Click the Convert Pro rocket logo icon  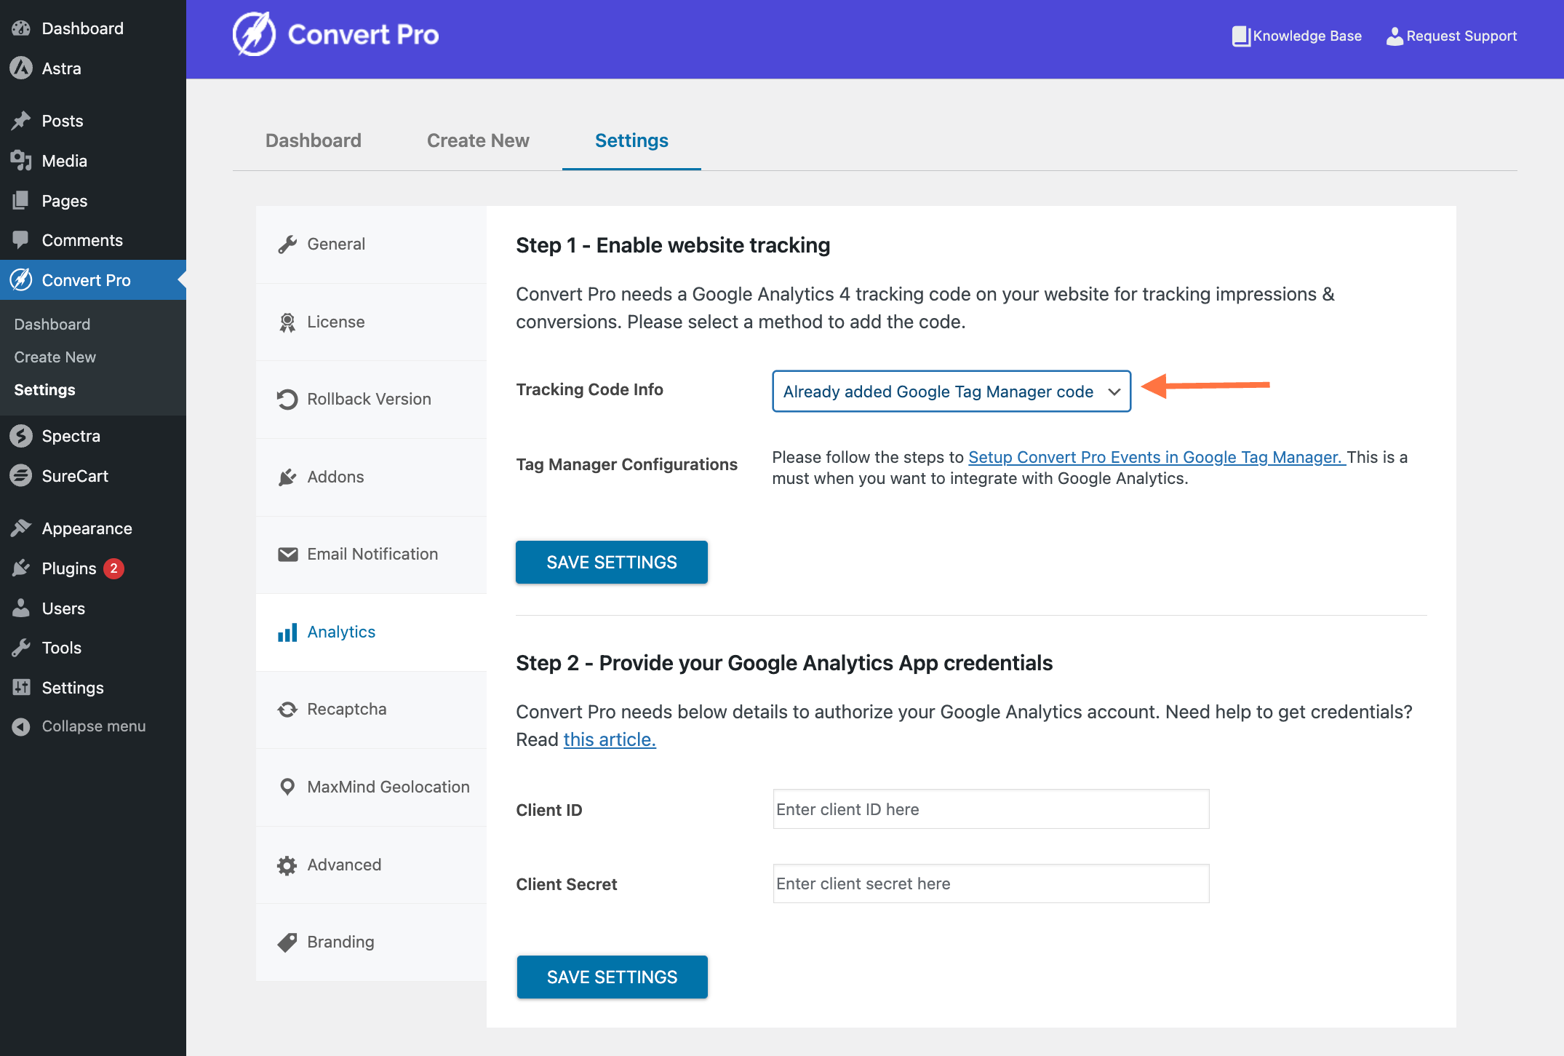click(254, 34)
